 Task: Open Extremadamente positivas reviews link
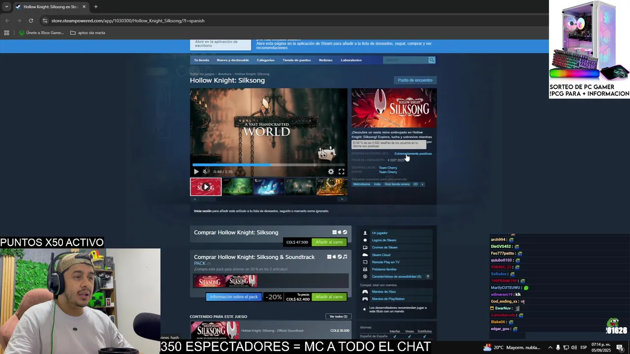(413, 153)
